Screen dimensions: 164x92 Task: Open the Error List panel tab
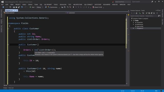pos(11,88)
